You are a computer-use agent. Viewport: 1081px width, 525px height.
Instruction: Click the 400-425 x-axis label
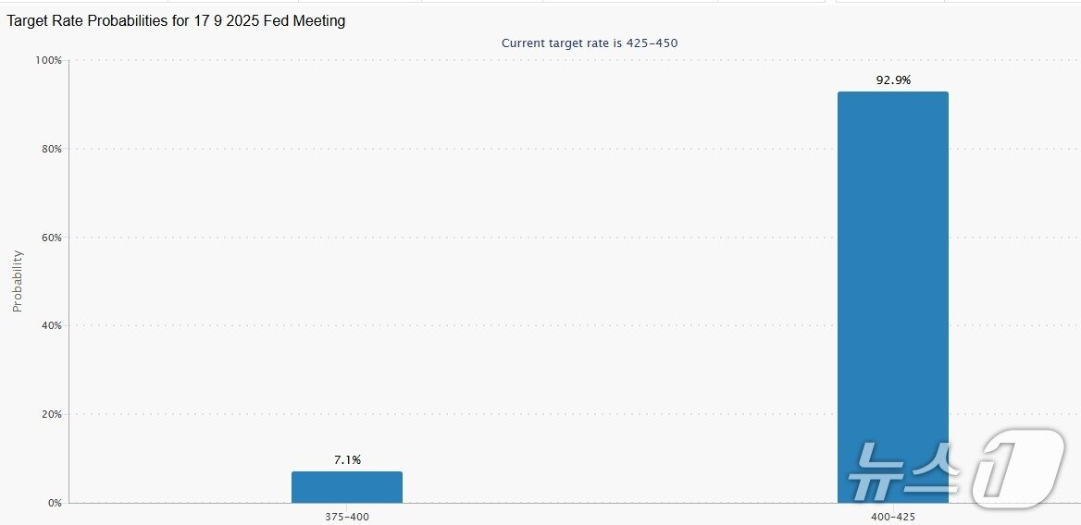(x=893, y=517)
